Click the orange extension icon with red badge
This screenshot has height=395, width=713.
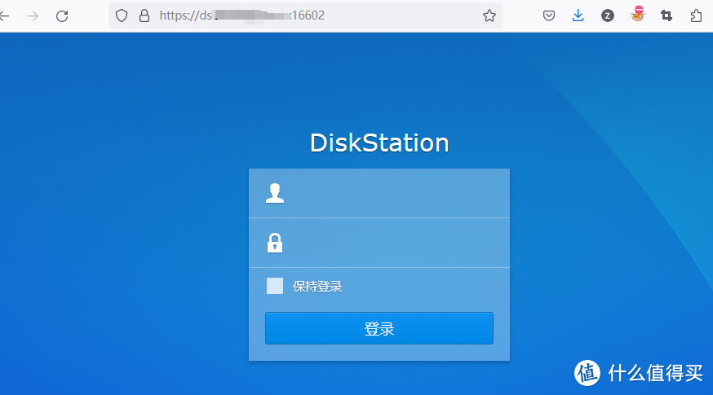pyautogui.click(x=637, y=14)
